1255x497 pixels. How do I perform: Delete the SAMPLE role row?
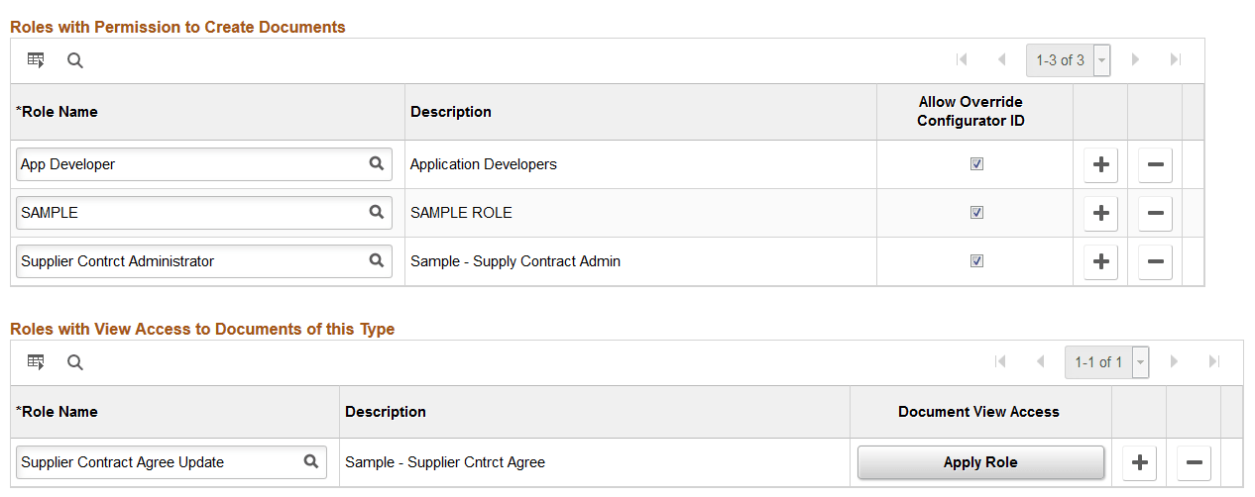(1155, 213)
